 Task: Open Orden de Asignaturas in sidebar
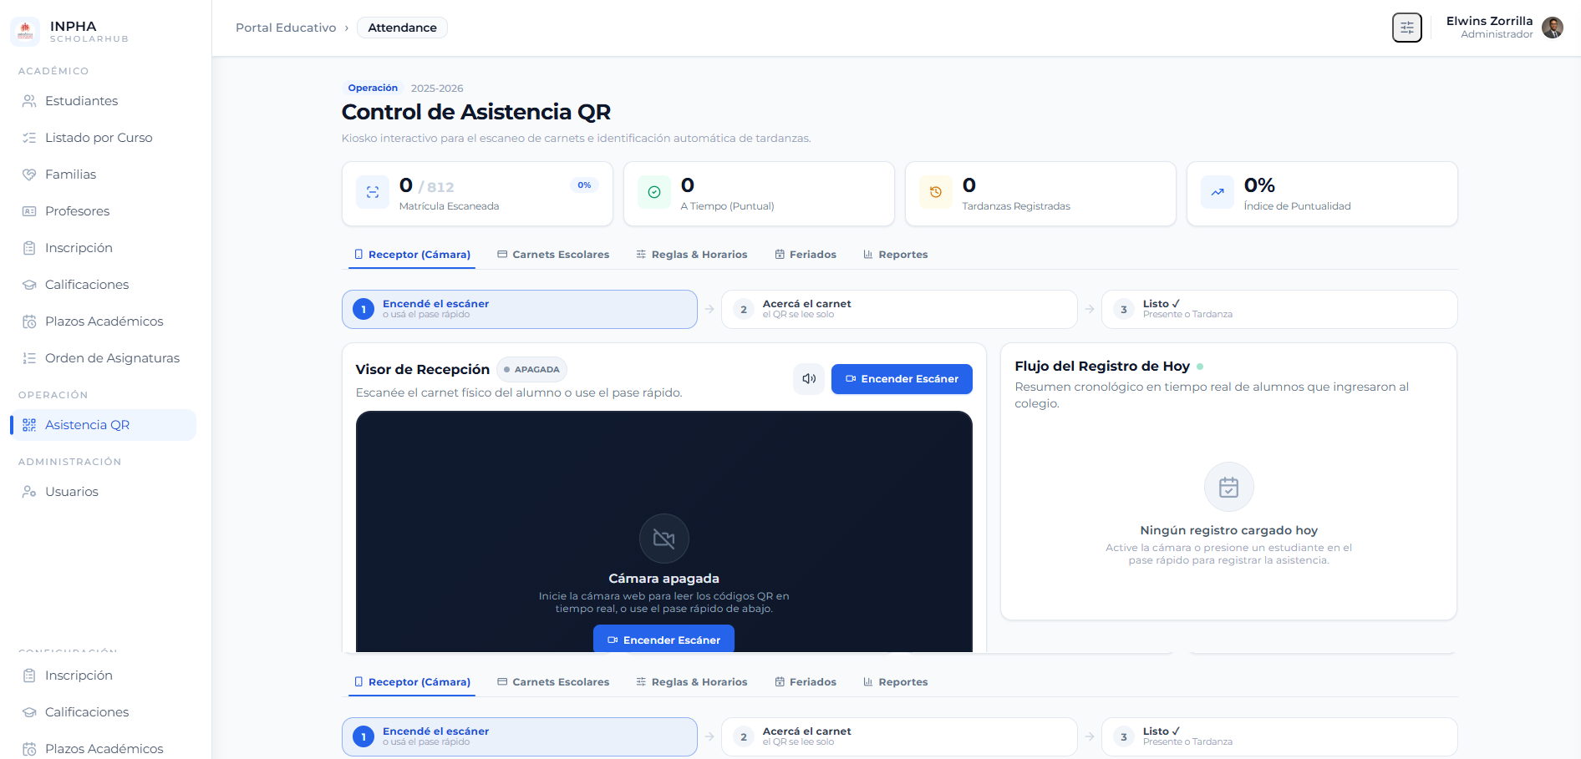[x=103, y=358]
